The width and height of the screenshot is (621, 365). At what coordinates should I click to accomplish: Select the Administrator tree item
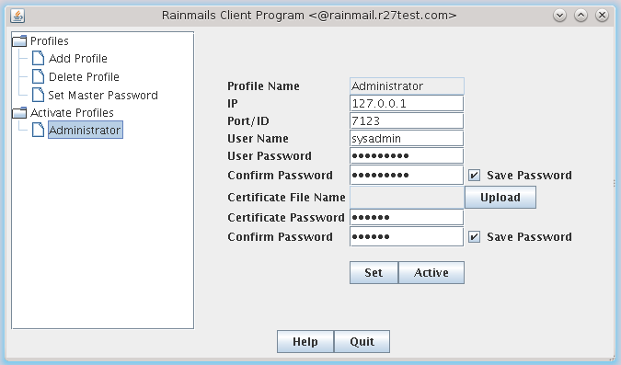click(86, 130)
